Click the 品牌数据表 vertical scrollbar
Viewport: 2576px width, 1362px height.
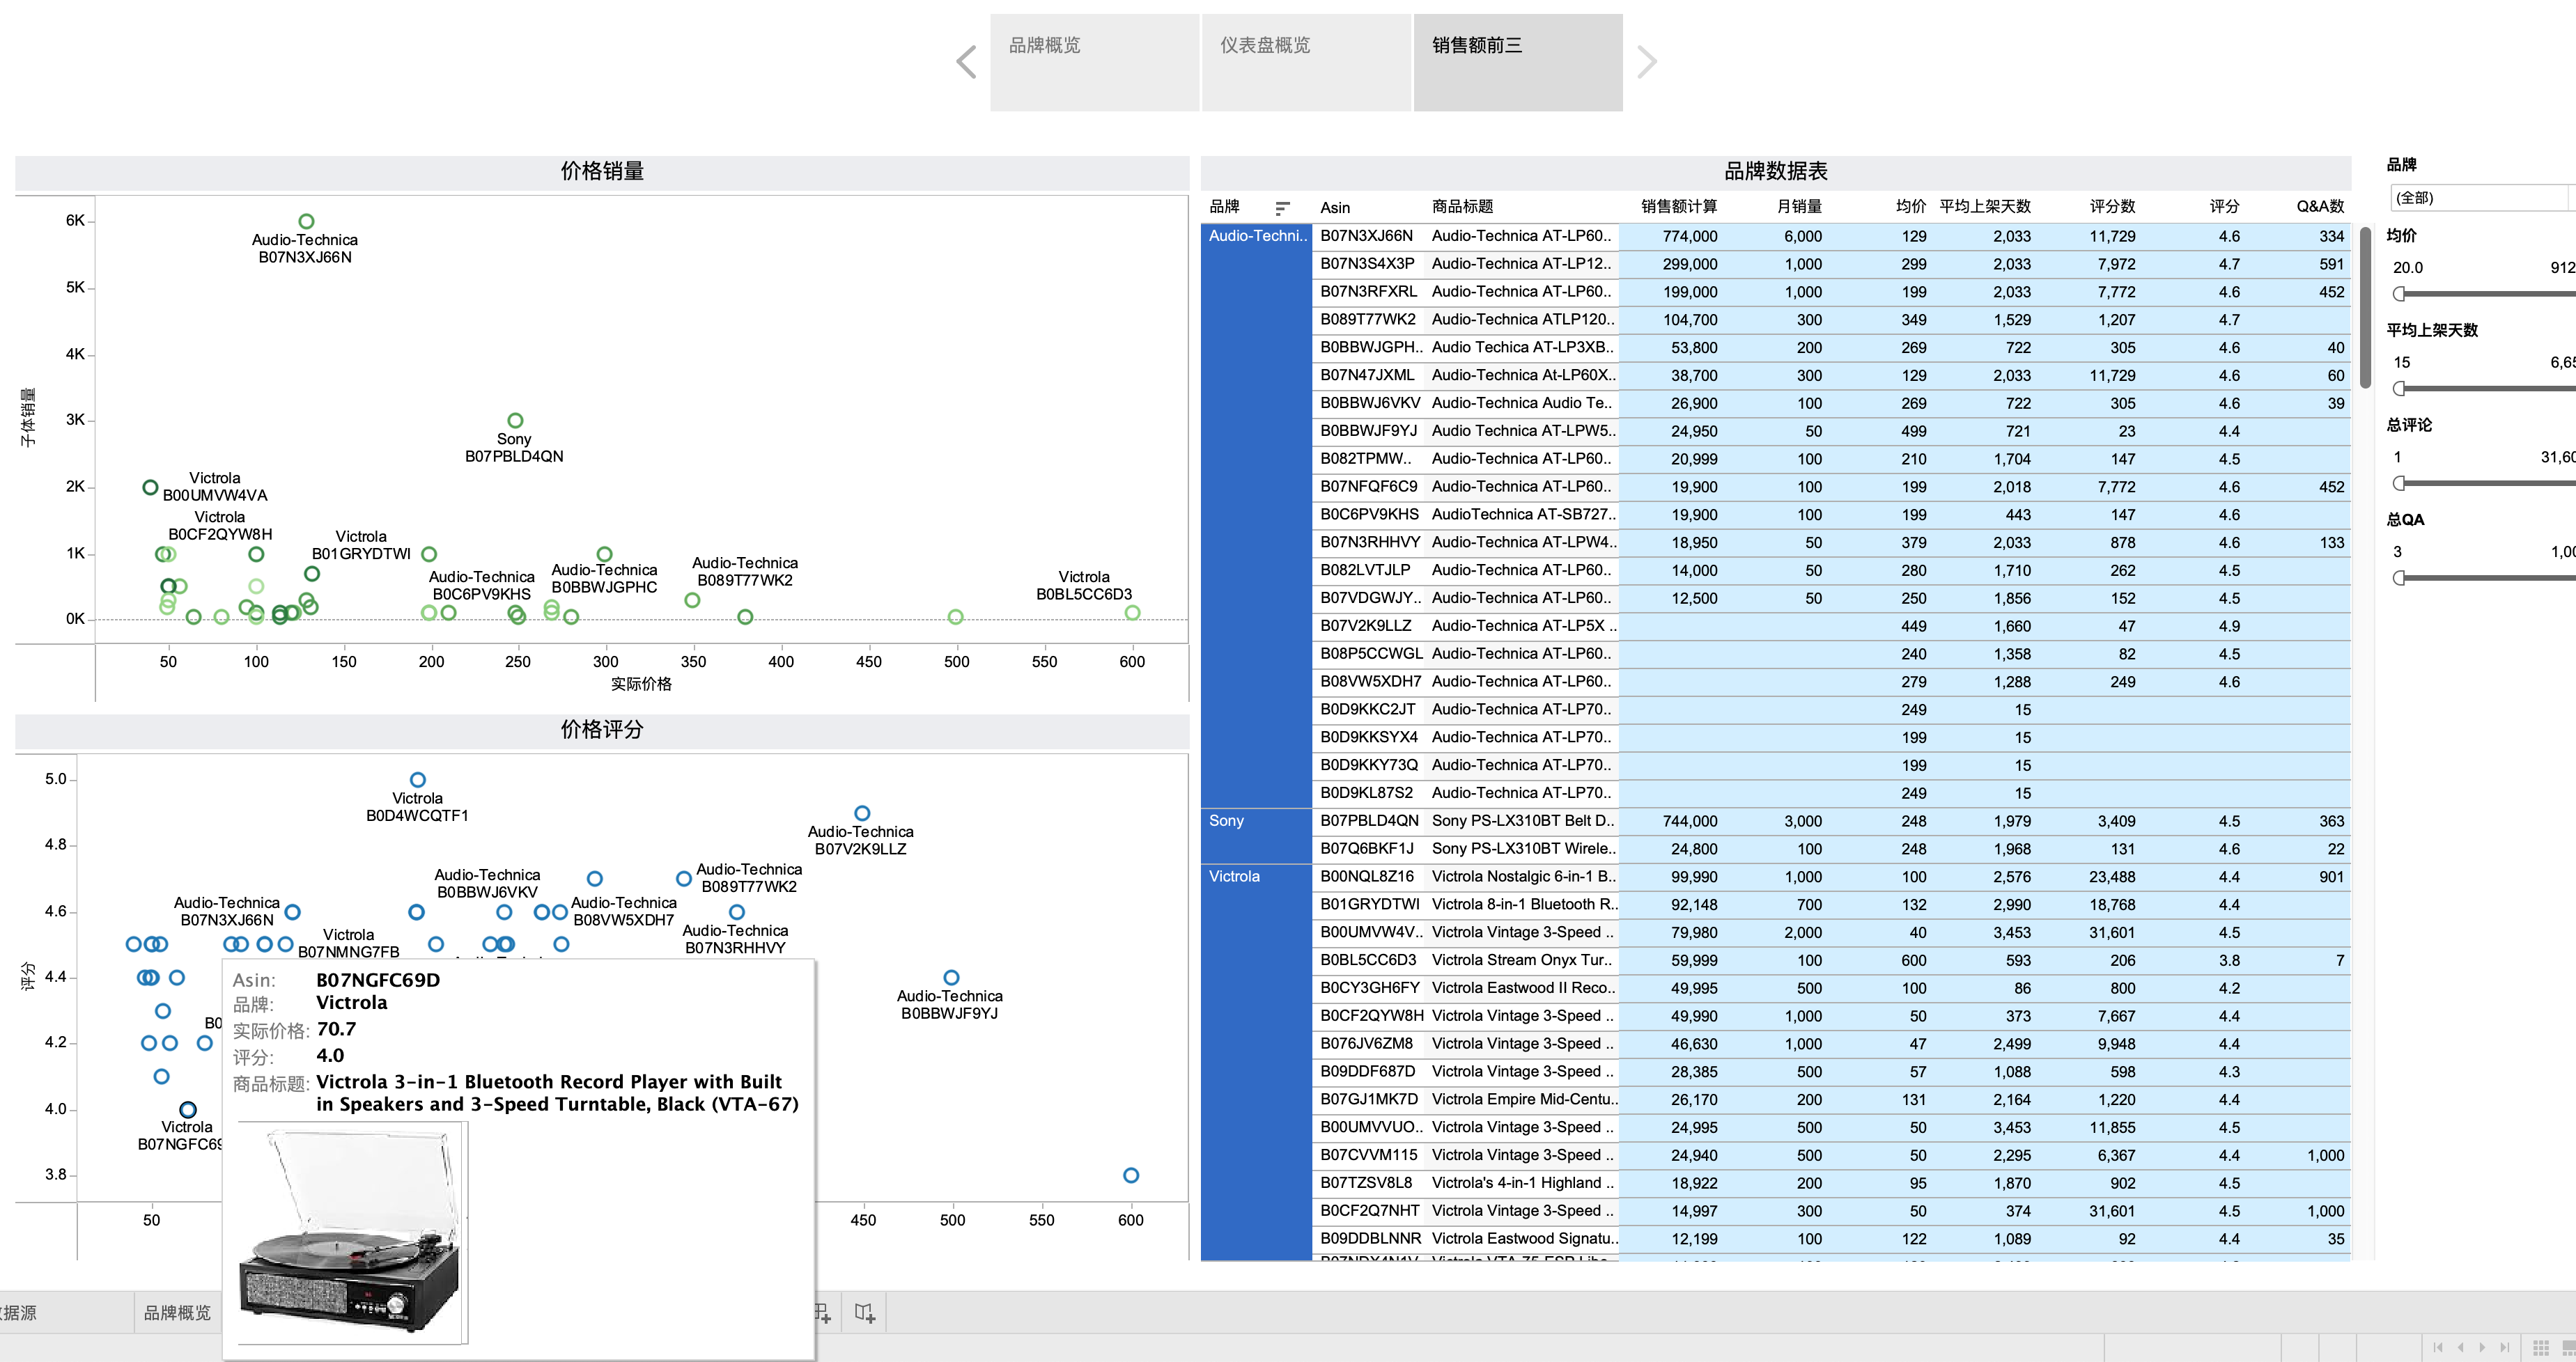(2365, 308)
